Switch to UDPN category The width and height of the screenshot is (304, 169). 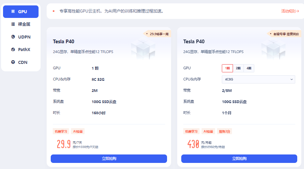pyautogui.click(x=21, y=37)
